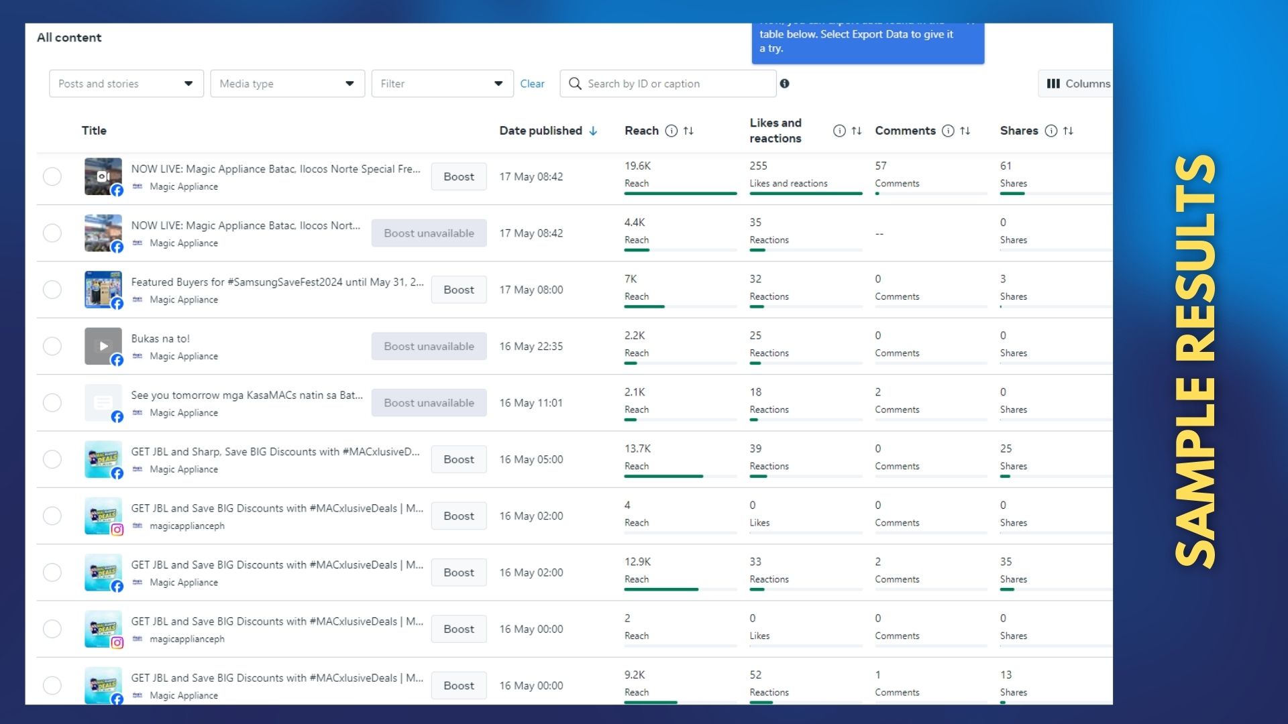Select the Bukas na to! post checkbox
1288x724 pixels.
pos(52,347)
